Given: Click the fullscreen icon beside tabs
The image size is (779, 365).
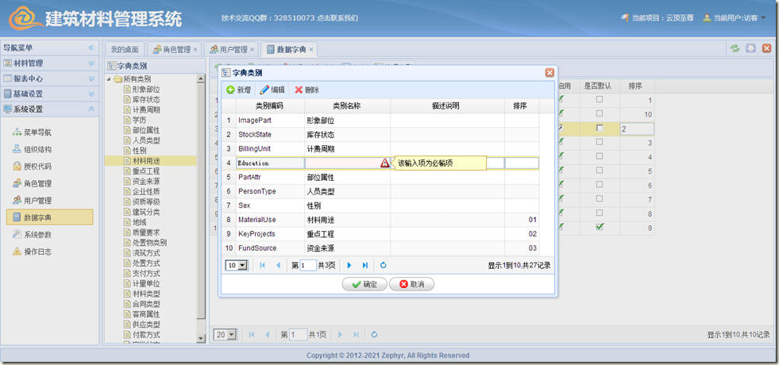Looking at the screenshot, I should [751, 49].
